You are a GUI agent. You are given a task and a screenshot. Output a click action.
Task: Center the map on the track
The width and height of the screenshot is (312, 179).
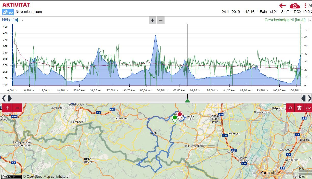pos(290,108)
